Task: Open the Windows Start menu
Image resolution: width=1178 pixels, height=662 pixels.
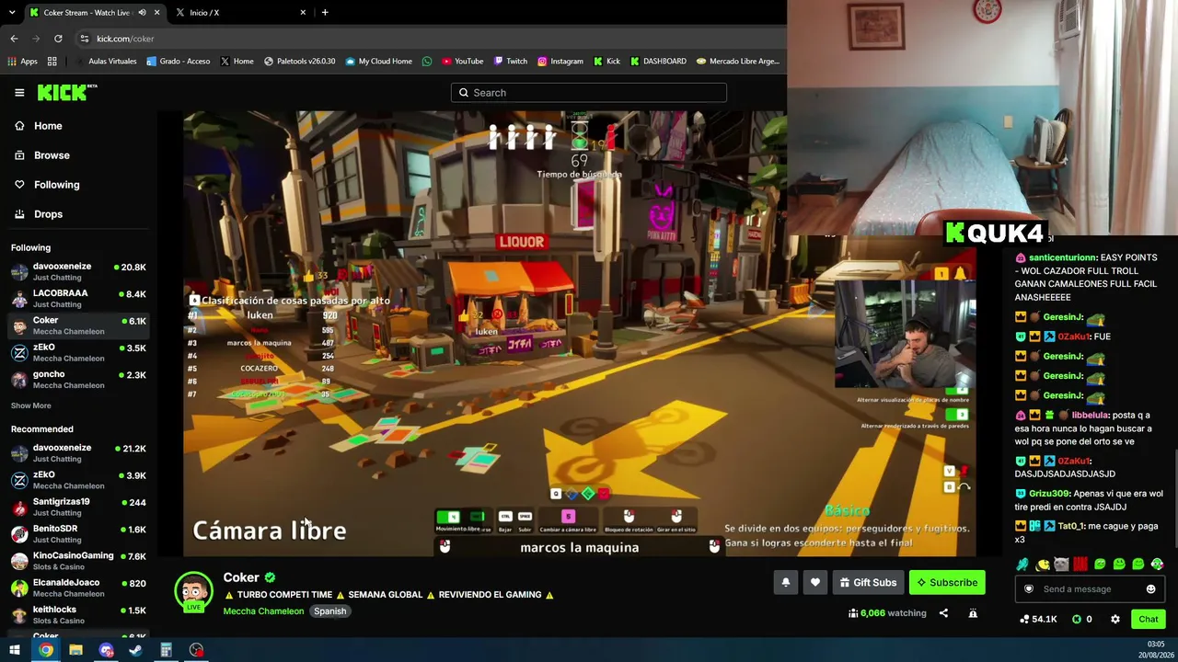Action: pos(15,650)
